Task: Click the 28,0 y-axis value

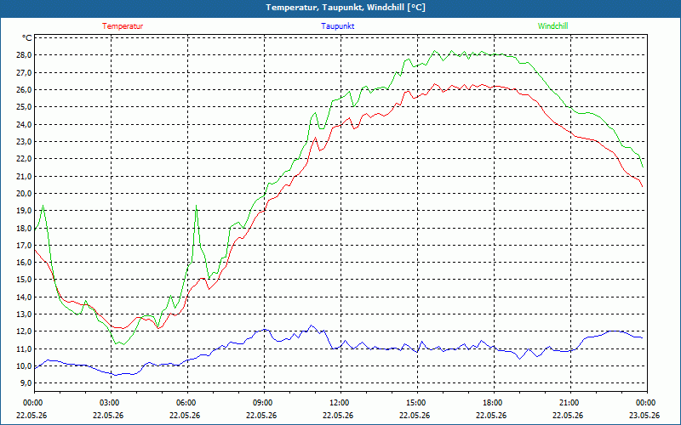Action: [x=25, y=55]
